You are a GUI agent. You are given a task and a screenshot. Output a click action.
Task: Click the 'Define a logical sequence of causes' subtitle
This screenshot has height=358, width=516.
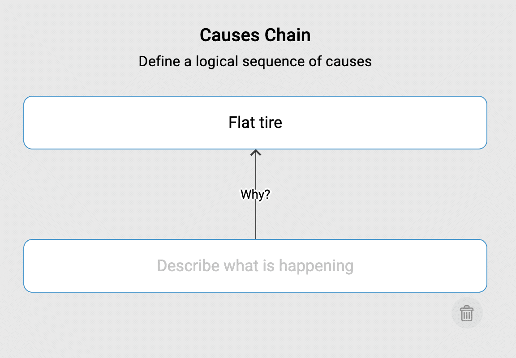coord(255,61)
